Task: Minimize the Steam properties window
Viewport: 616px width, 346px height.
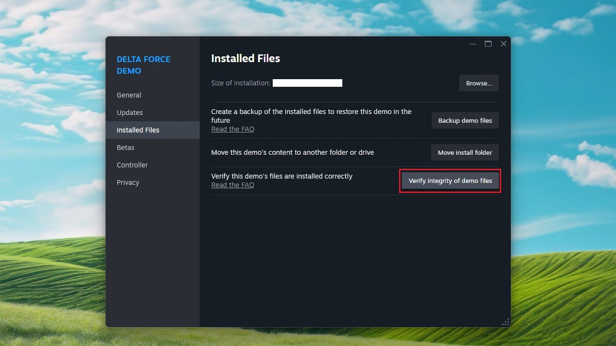Action: pos(473,44)
